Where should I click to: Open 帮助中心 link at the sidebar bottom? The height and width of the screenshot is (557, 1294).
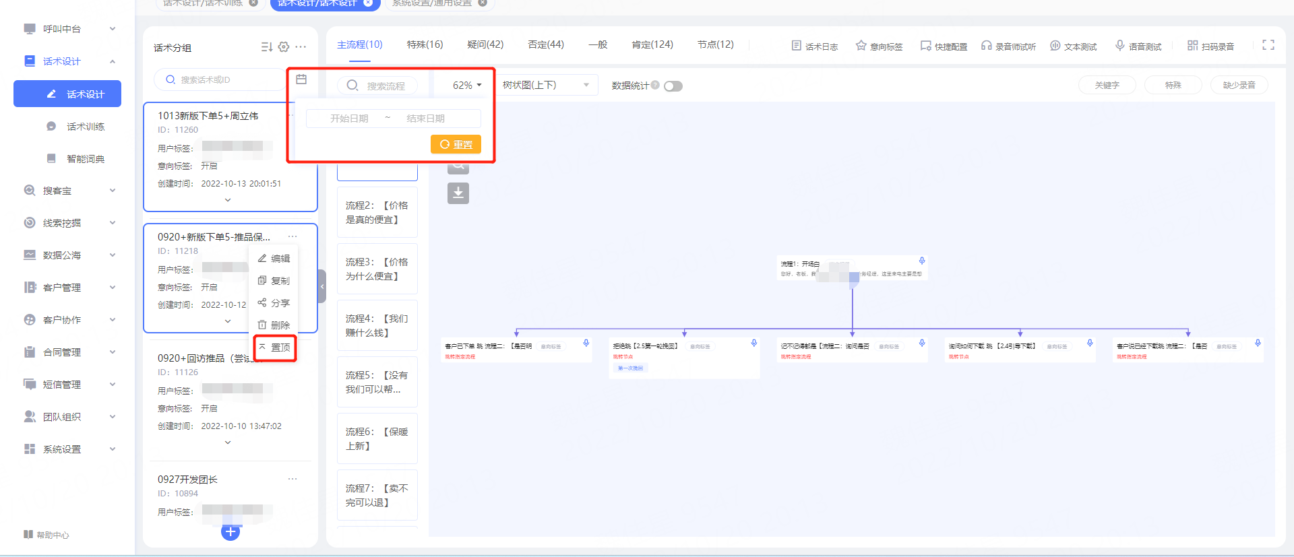pos(46,535)
